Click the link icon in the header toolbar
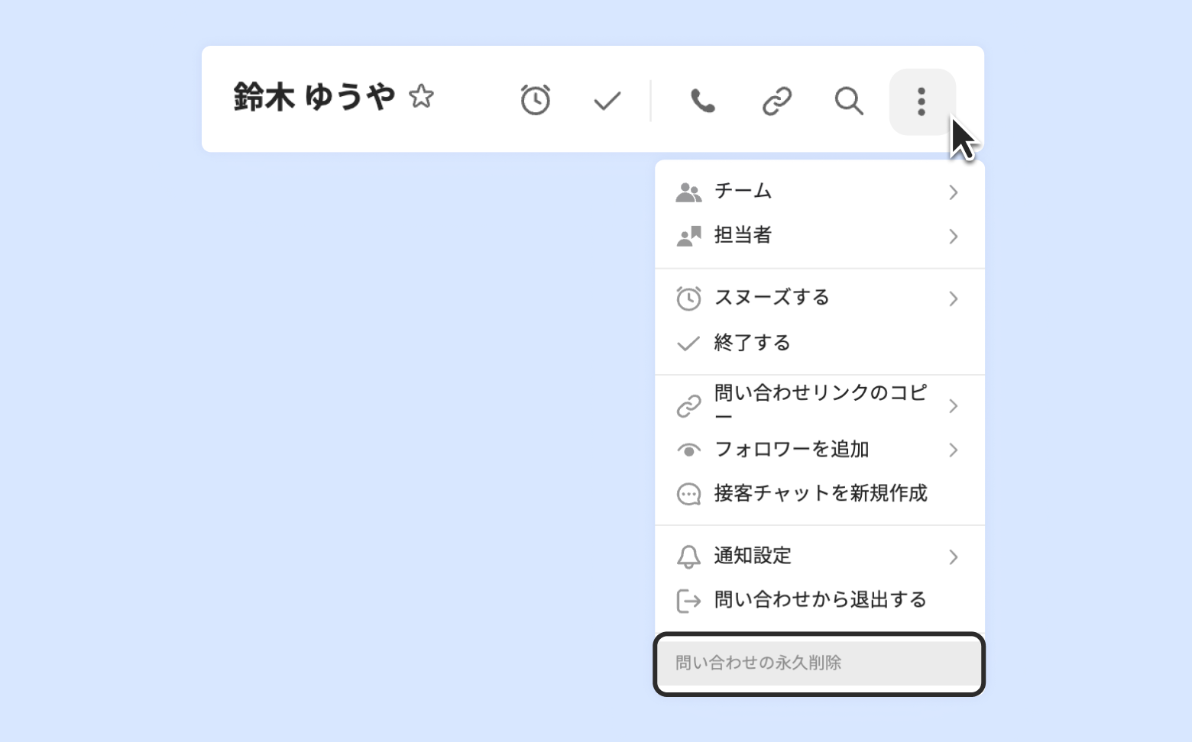The height and width of the screenshot is (742, 1192). coord(776,101)
